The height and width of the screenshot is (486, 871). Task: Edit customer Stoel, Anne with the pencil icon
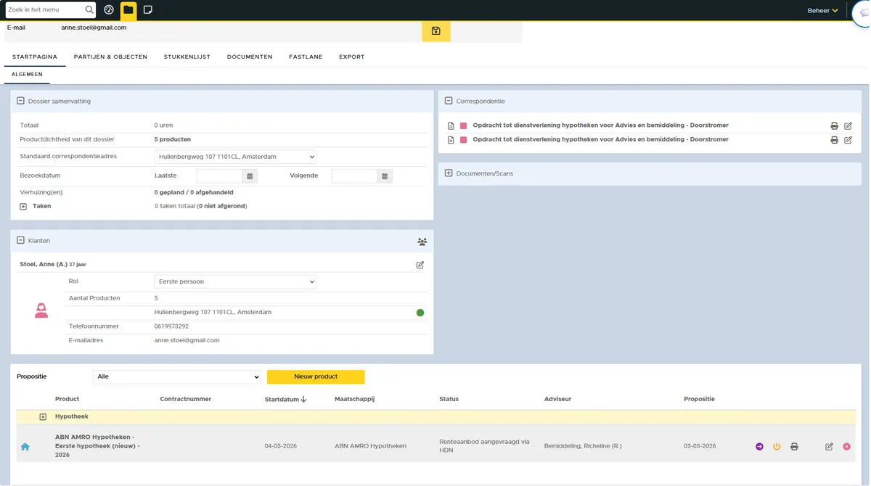(x=420, y=265)
